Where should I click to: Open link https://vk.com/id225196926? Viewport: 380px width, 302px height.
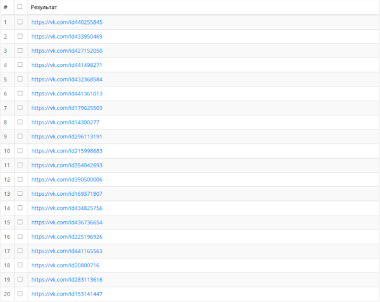point(67,236)
